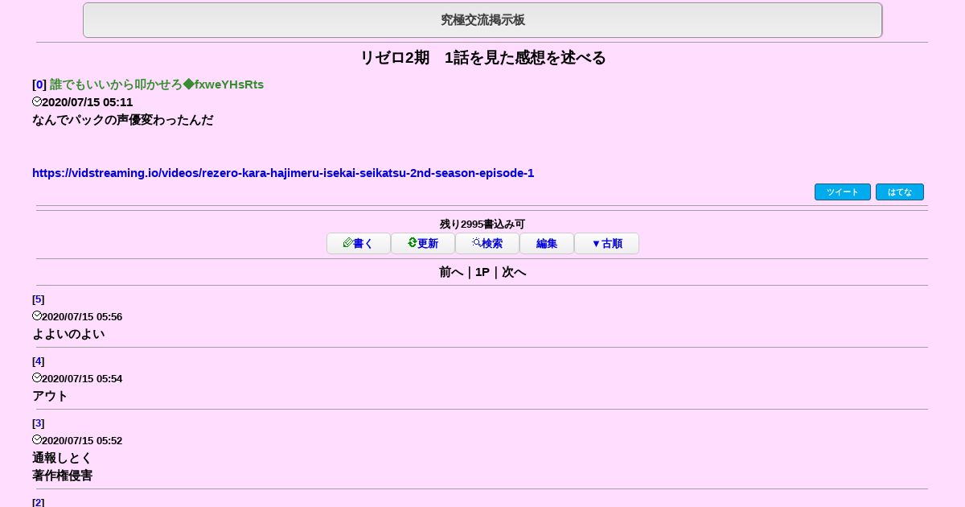Refresh the thread with 更新 button
The width and height of the screenshot is (965, 507).
(423, 244)
